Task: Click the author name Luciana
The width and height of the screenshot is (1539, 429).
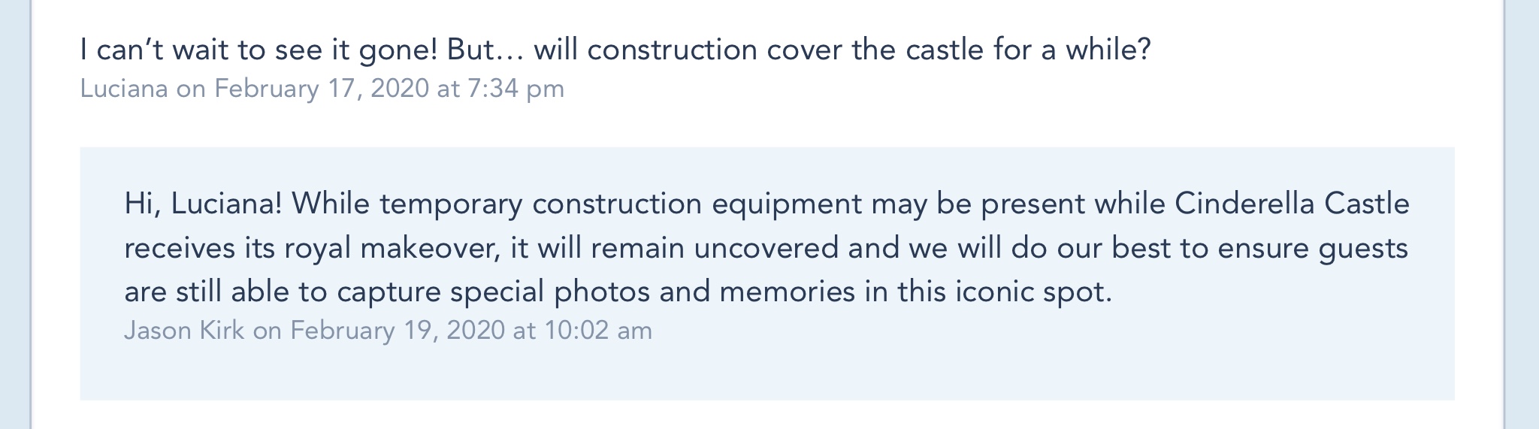Action: pos(124,89)
